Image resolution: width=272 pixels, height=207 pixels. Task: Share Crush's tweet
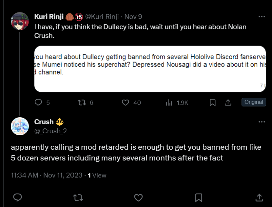[259, 198]
